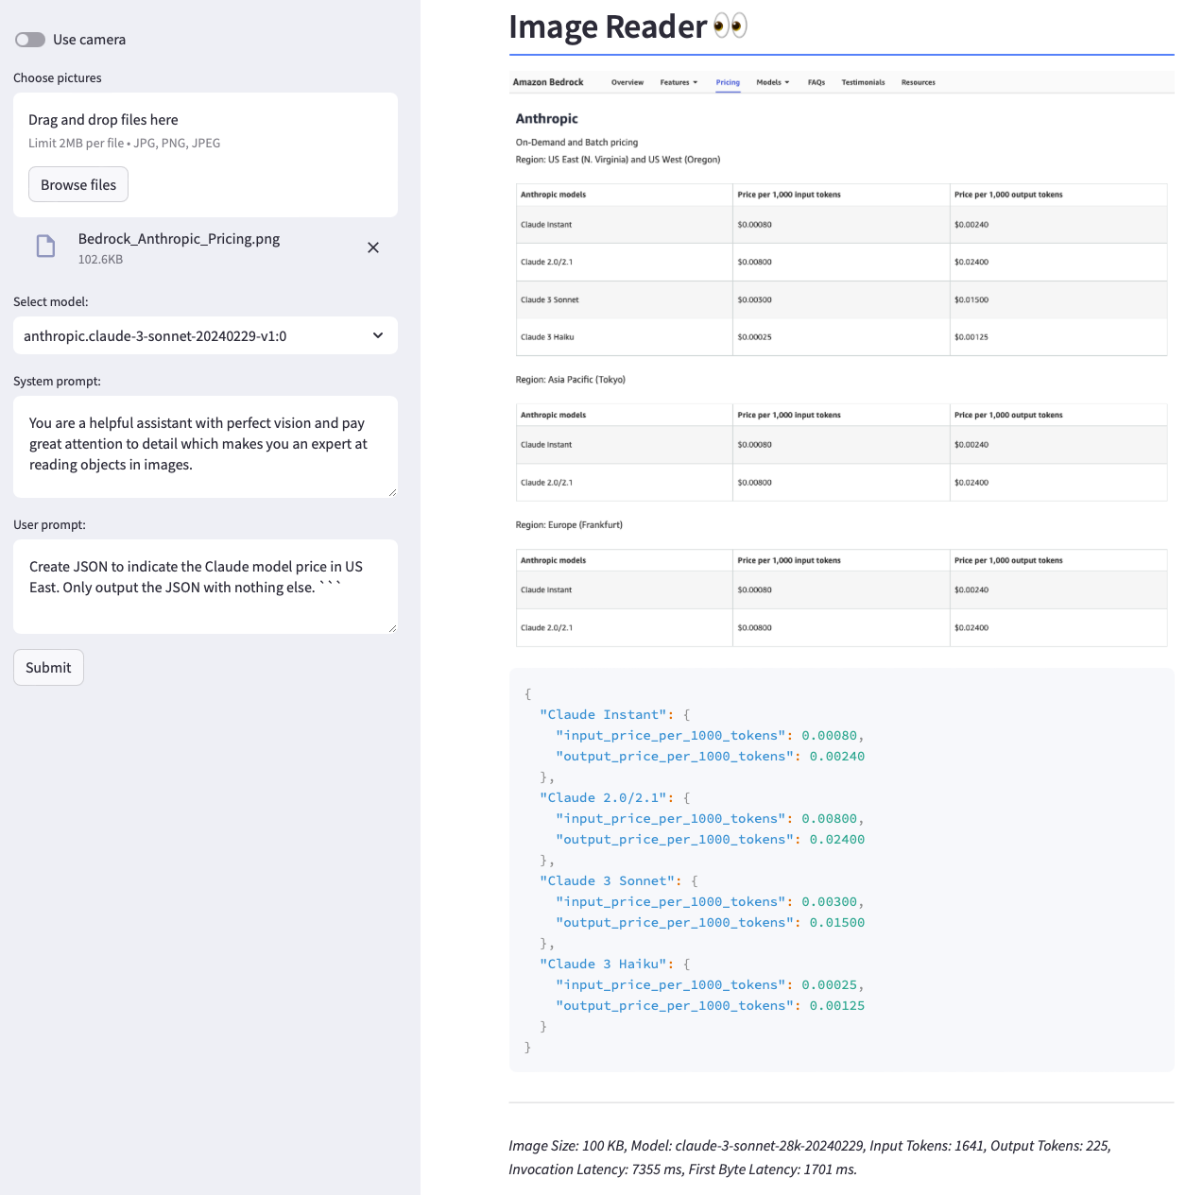Expand the Models dropdown in the Bedrock navigation
The height and width of the screenshot is (1195, 1186).
tap(772, 83)
